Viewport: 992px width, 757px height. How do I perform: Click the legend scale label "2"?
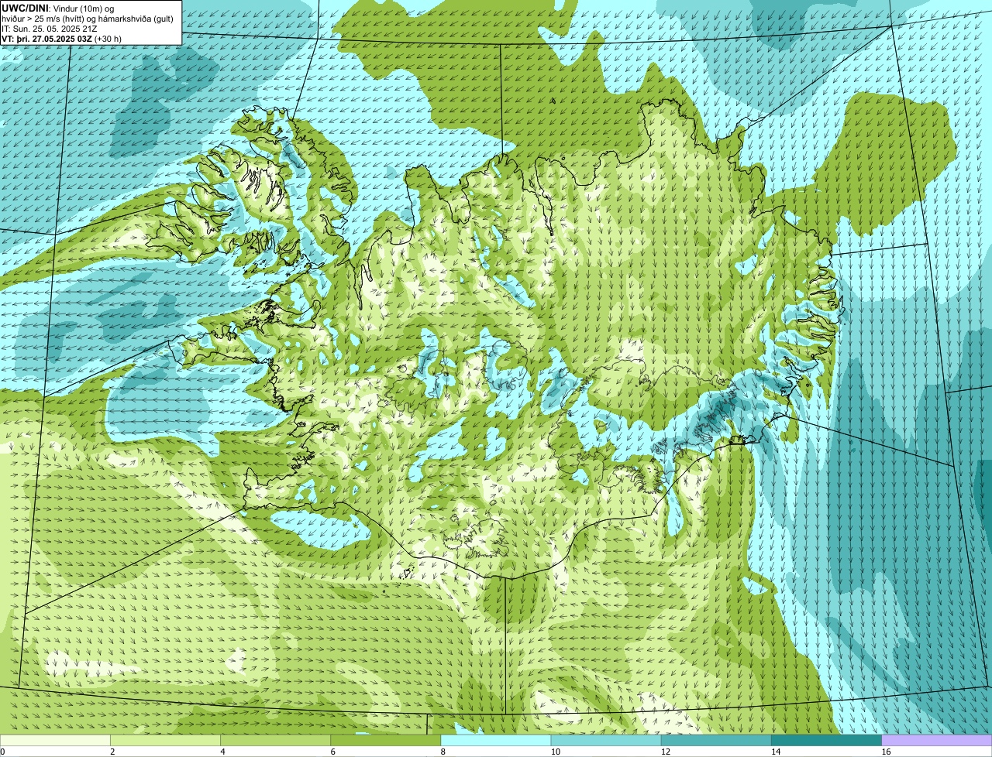[112, 752]
